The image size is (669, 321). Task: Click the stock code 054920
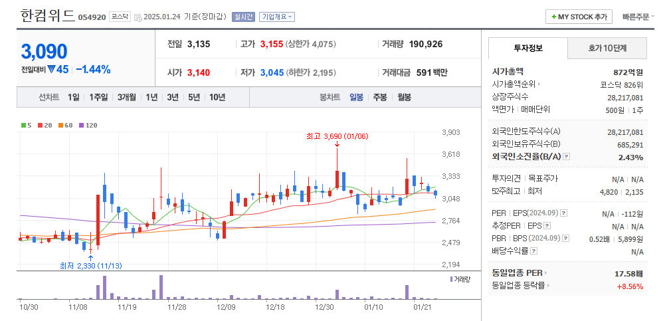pyautogui.click(x=92, y=17)
